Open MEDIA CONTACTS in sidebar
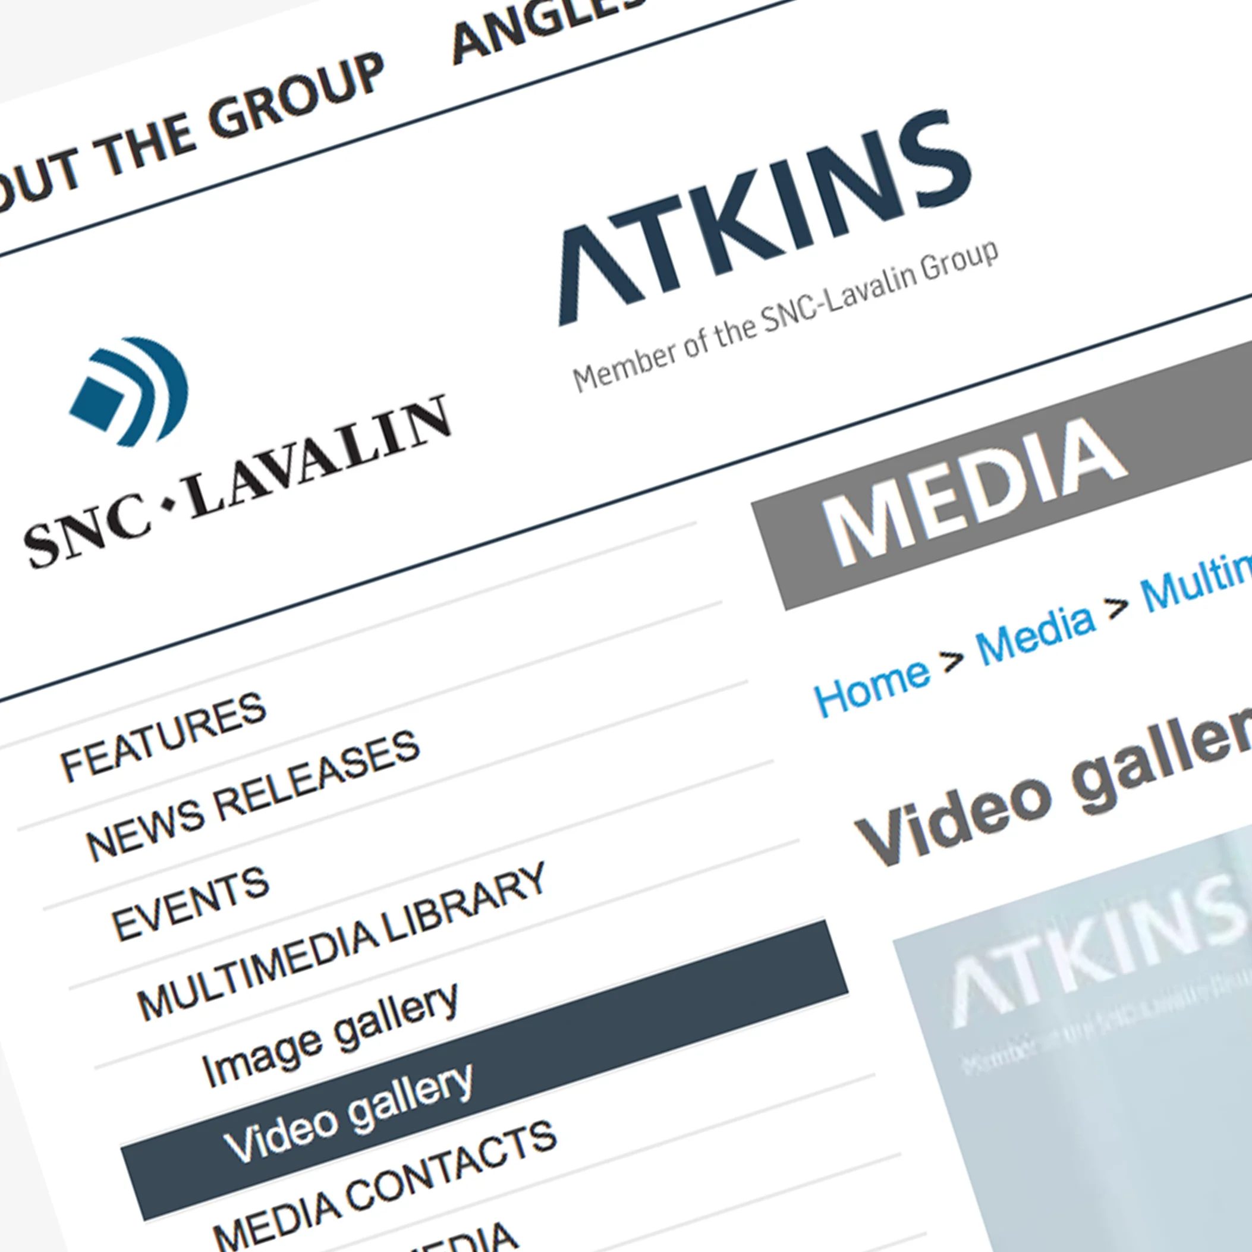Screen dimensions: 1252x1252 tap(385, 1187)
